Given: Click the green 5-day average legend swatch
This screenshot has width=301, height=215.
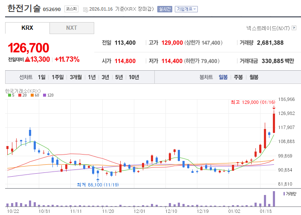Looking at the screenshot, I should pyautogui.click(x=9, y=95).
